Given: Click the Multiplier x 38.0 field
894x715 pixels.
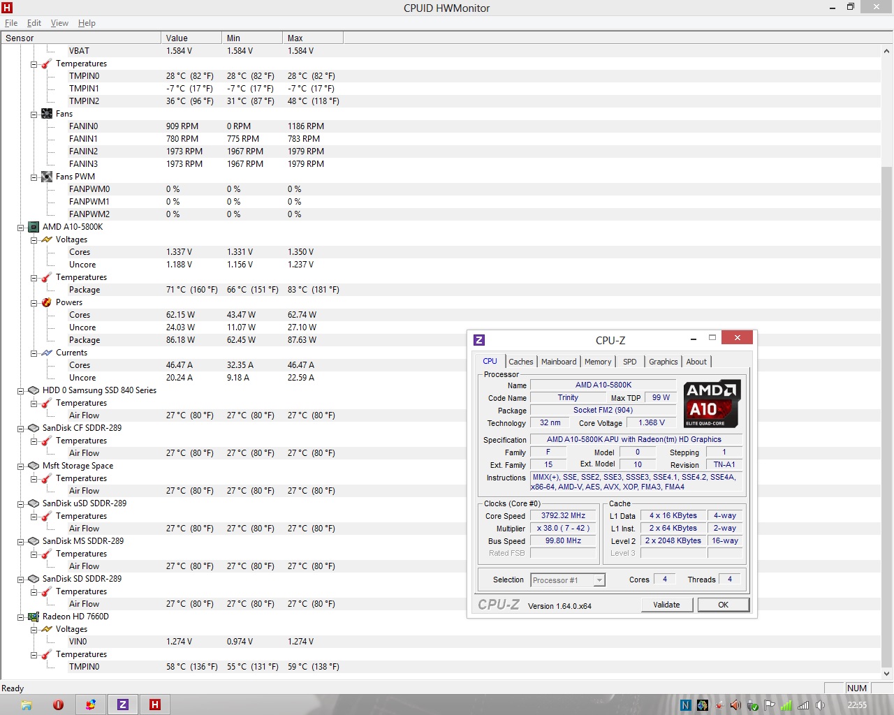Looking at the screenshot, I should (563, 529).
